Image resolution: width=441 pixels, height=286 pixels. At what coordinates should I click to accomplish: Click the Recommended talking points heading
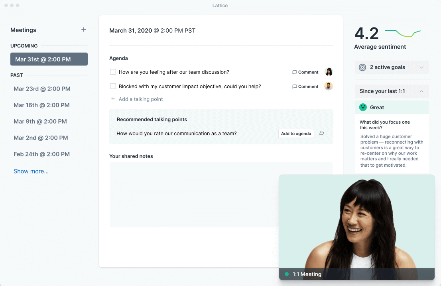(x=152, y=120)
